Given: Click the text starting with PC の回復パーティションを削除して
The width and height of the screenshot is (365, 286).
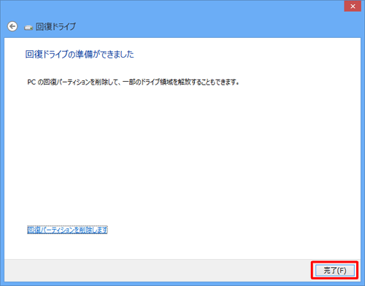Looking at the screenshot, I should (133, 82).
